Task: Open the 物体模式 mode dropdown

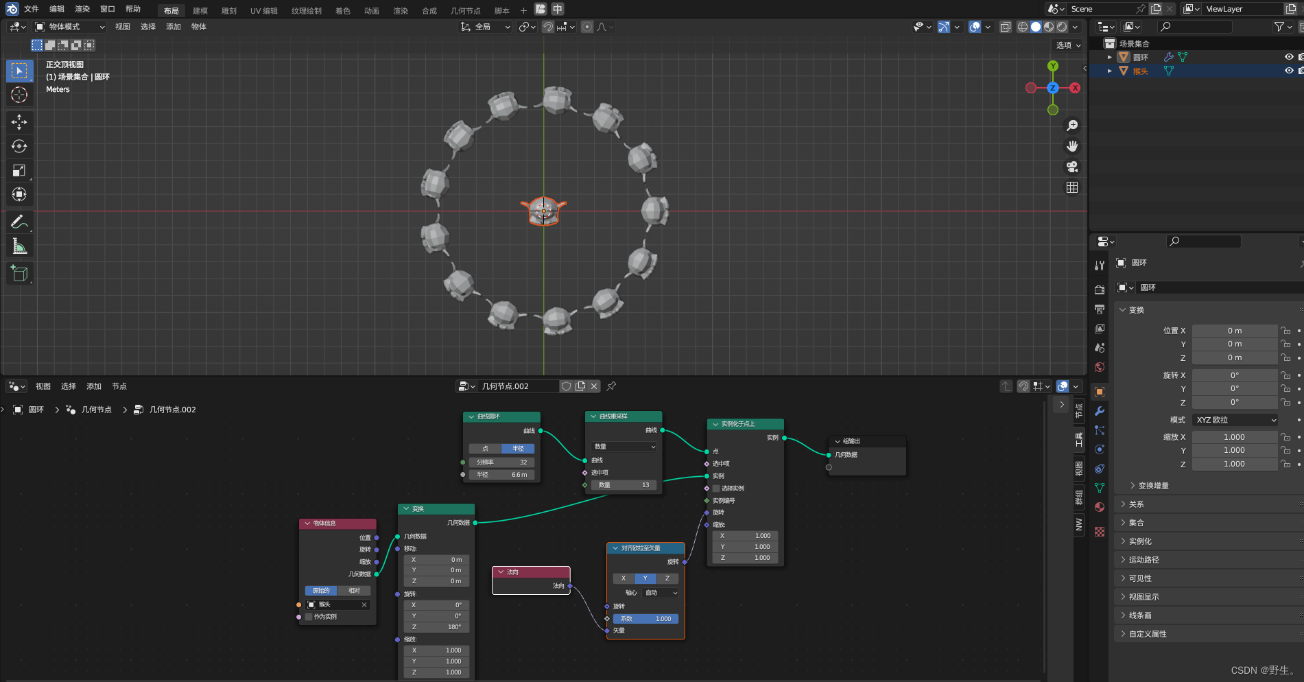Action: pyautogui.click(x=70, y=27)
